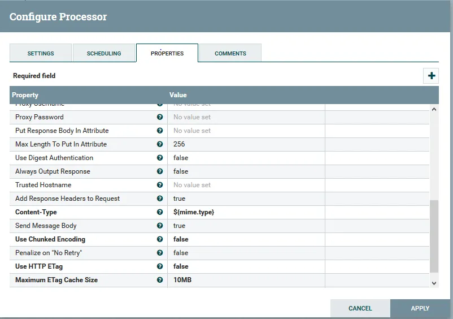The width and height of the screenshot is (453, 319).
Task: Apply the processor configuration
Action: [x=420, y=308]
